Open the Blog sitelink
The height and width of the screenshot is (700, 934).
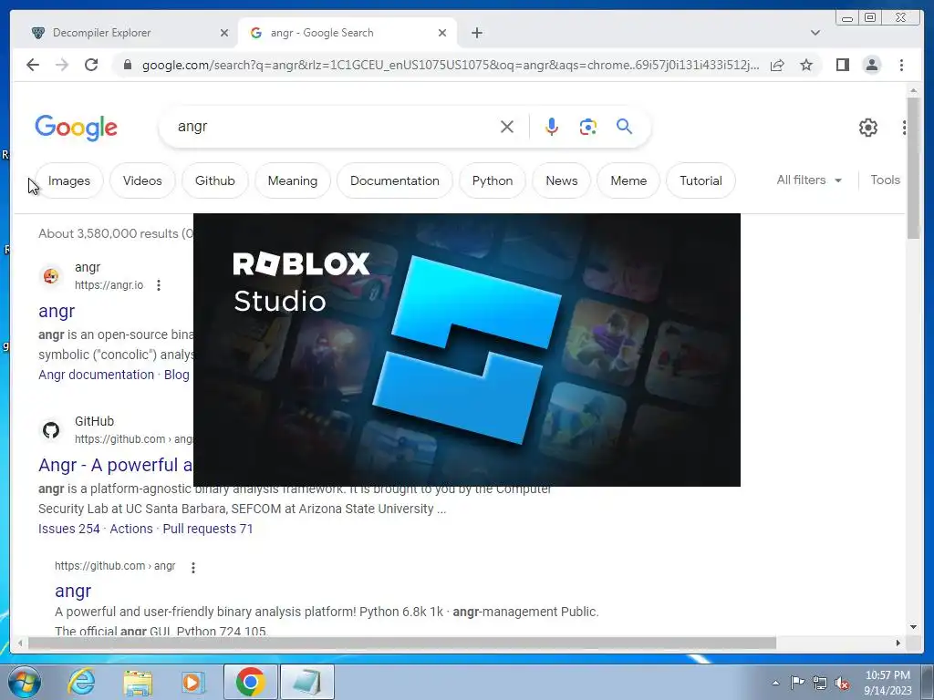(x=176, y=375)
